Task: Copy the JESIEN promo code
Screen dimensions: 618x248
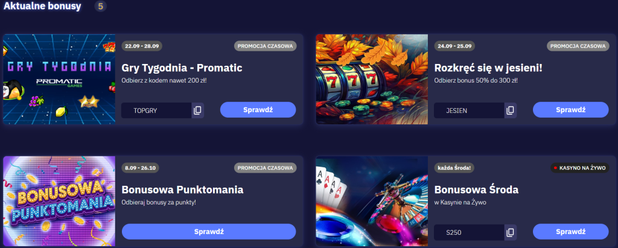Action: (511, 110)
